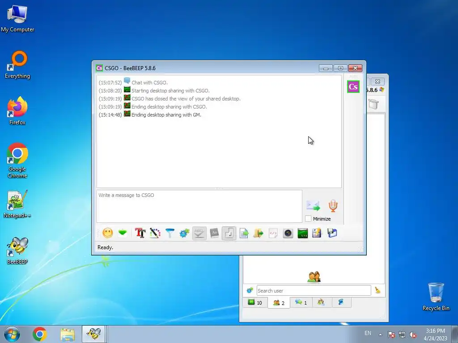Open the Windows Start menu

12,334
